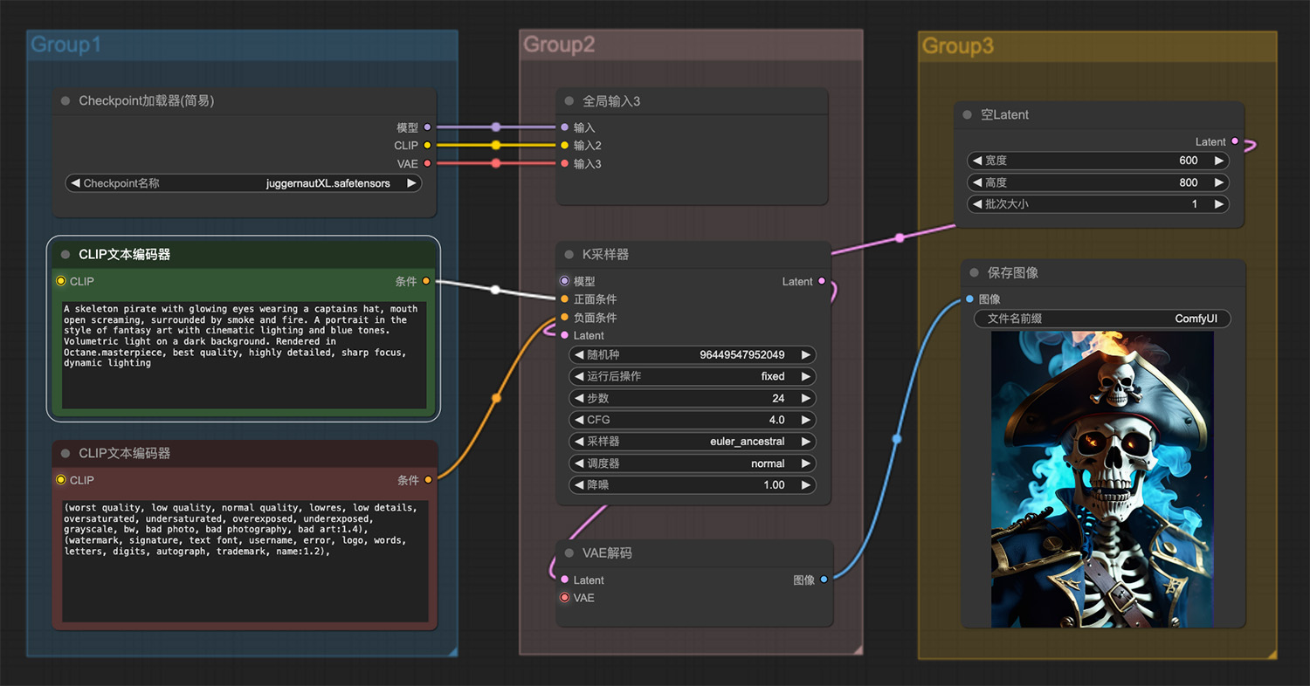This screenshot has width=1310, height=686.
Task: Increase 高度 with its right arrow
Action: (1218, 182)
